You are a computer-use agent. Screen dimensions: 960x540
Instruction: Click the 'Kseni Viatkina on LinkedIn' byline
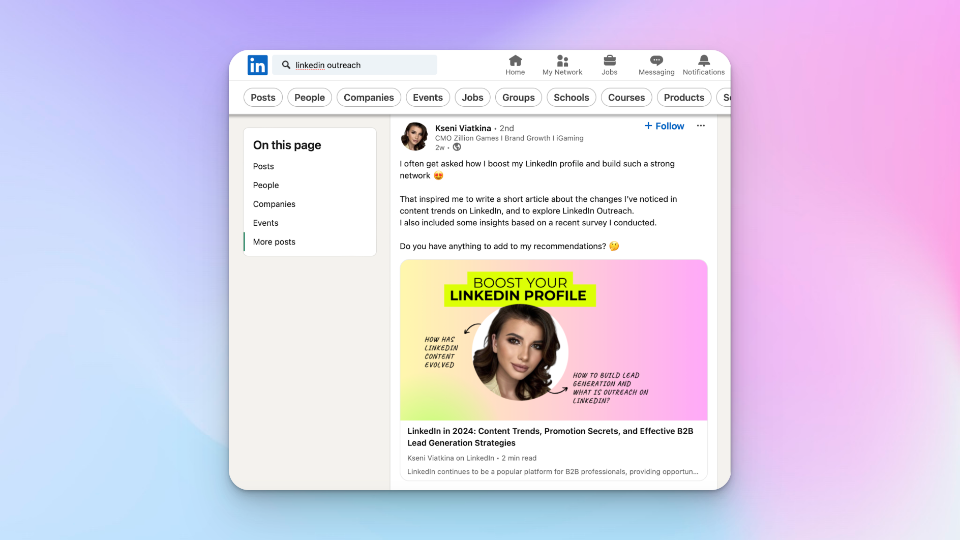(451, 458)
